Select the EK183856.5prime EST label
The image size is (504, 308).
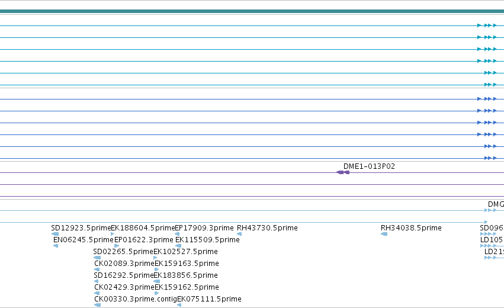click(x=185, y=275)
